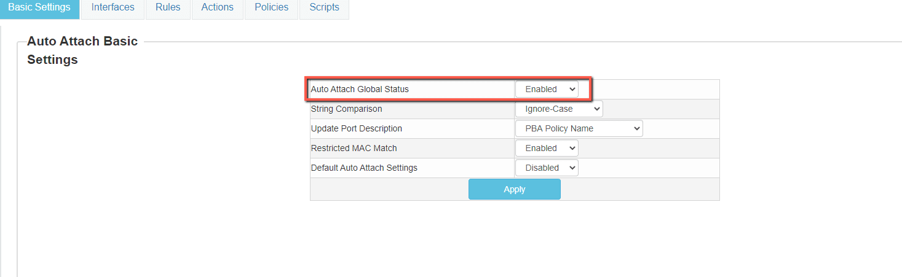Image resolution: width=902 pixels, height=277 pixels.
Task: Open Default Auto Attach Settings dropdown
Action: [x=547, y=168]
